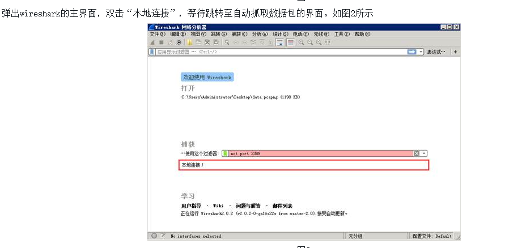Open the 用户指导 link
Image resolution: width=522 pixels, height=248 pixels.
[x=191, y=206]
